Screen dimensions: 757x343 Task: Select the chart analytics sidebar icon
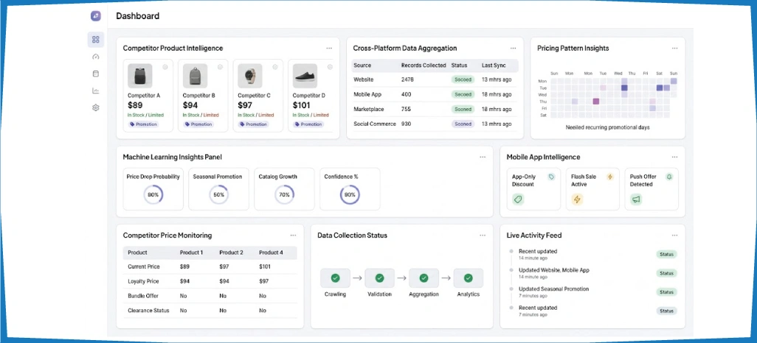[96, 91]
